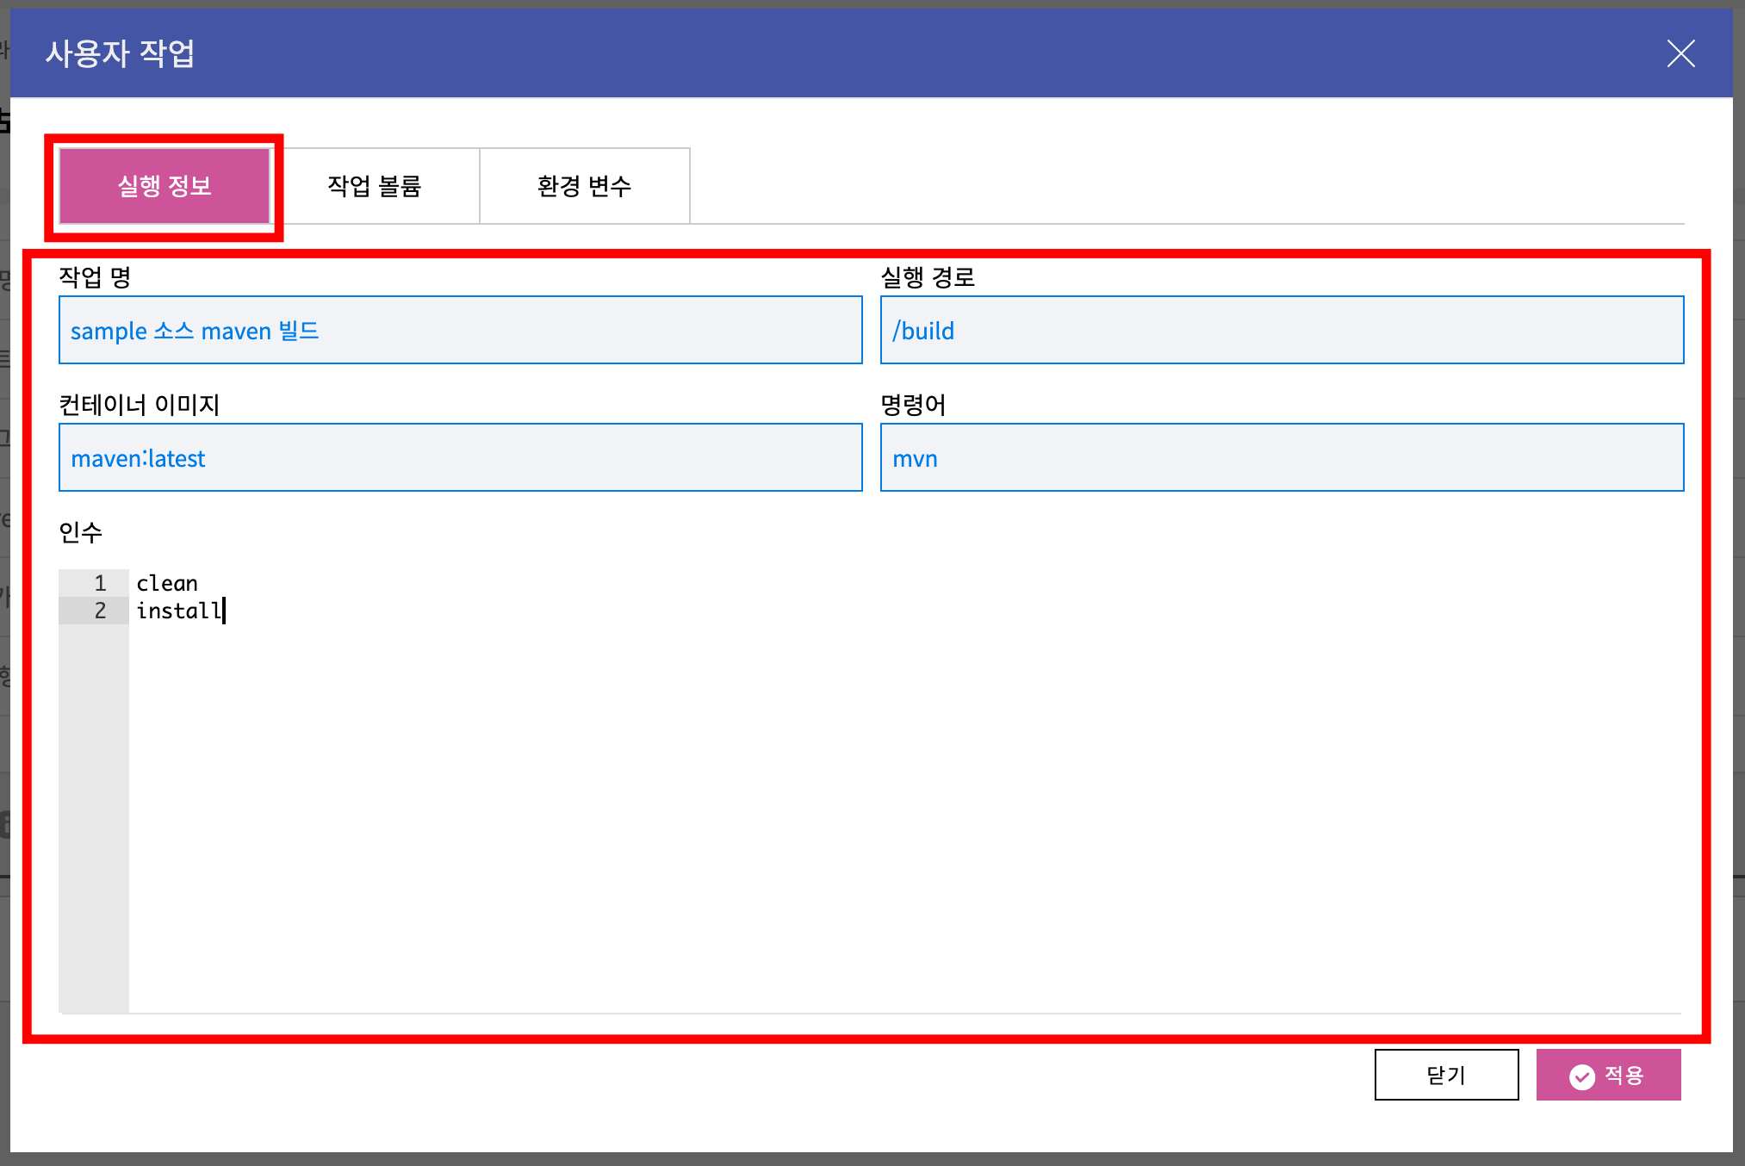Switch to the 작업 볼륨 tab
The image size is (1745, 1166).
[x=375, y=186]
